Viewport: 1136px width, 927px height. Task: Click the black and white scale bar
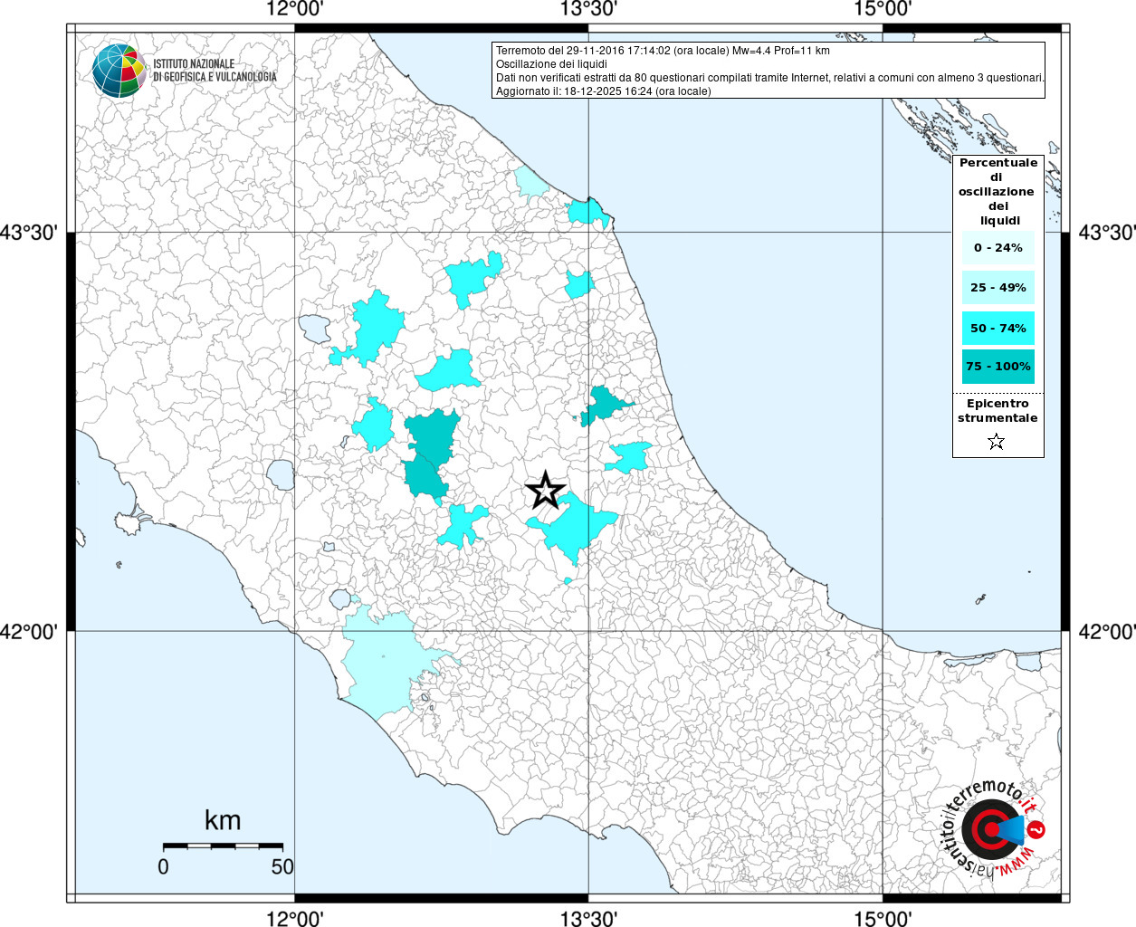tap(223, 846)
